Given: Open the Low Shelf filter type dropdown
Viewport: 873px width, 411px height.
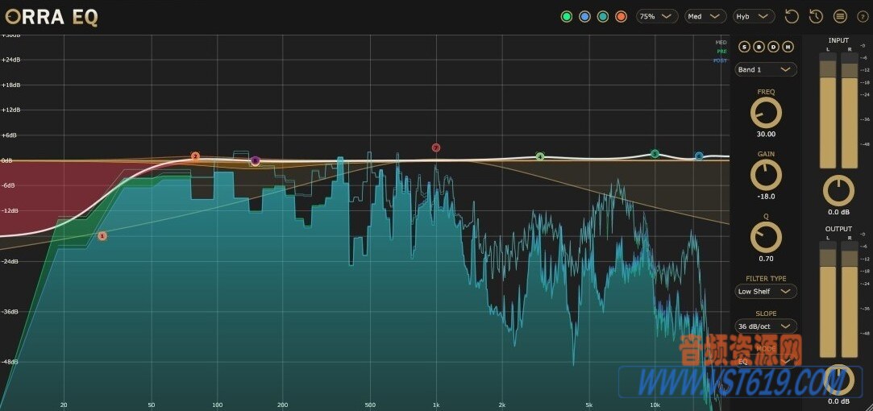Looking at the screenshot, I should pyautogui.click(x=766, y=291).
